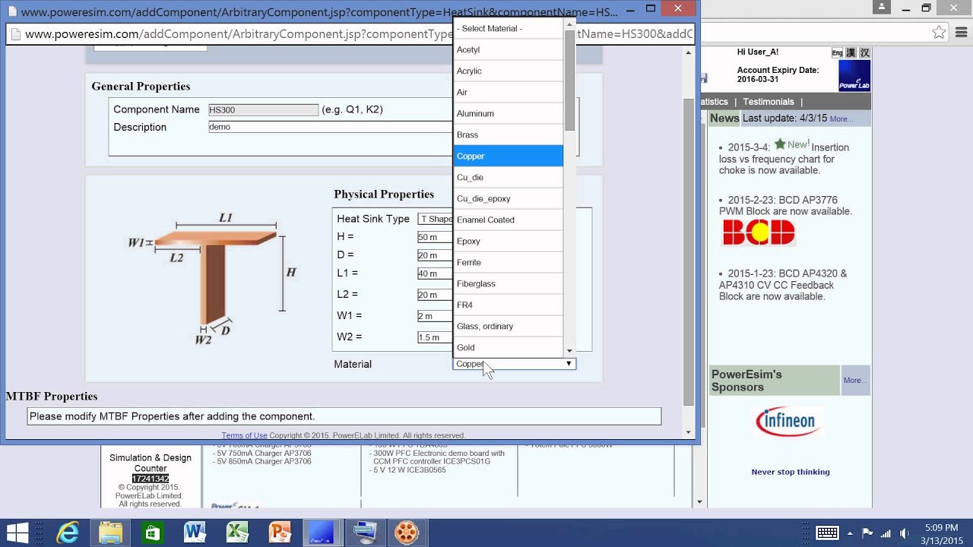Screen dimensions: 973x547
Task: Open Microsoft Excel from the taskbar
Action: pyautogui.click(x=238, y=533)
